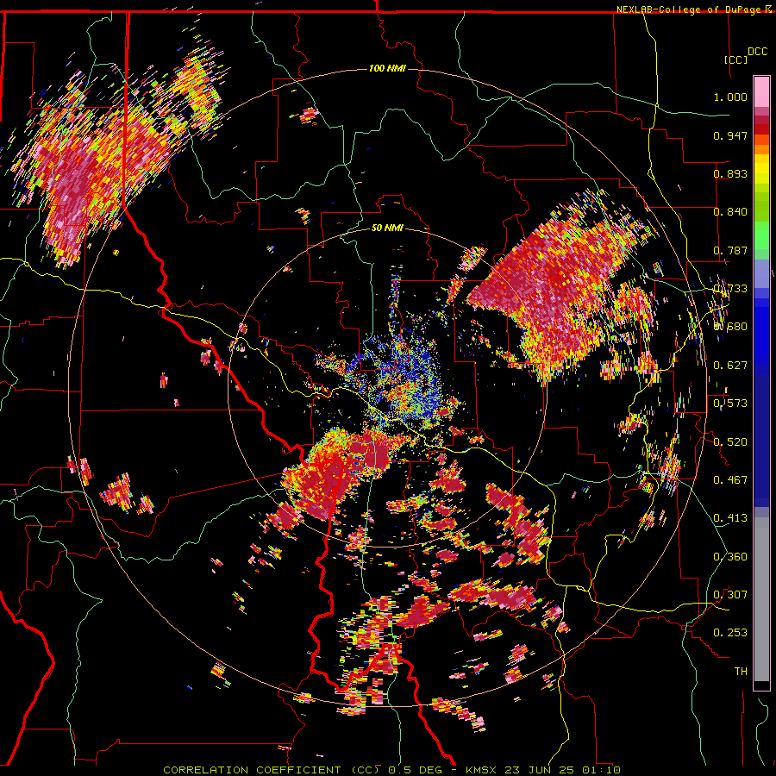Click the 0.627 scale value
Screen dimensions: 776x776
tap(730, 366)
